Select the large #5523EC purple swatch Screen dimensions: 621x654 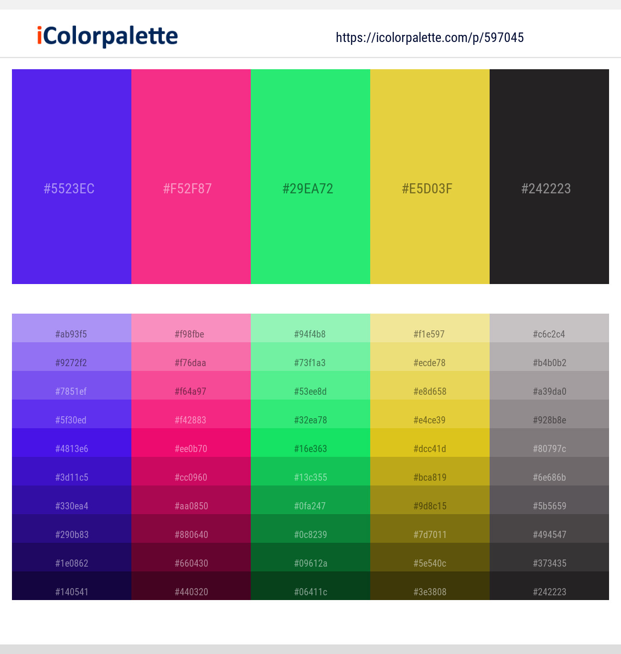coord(72,177)
